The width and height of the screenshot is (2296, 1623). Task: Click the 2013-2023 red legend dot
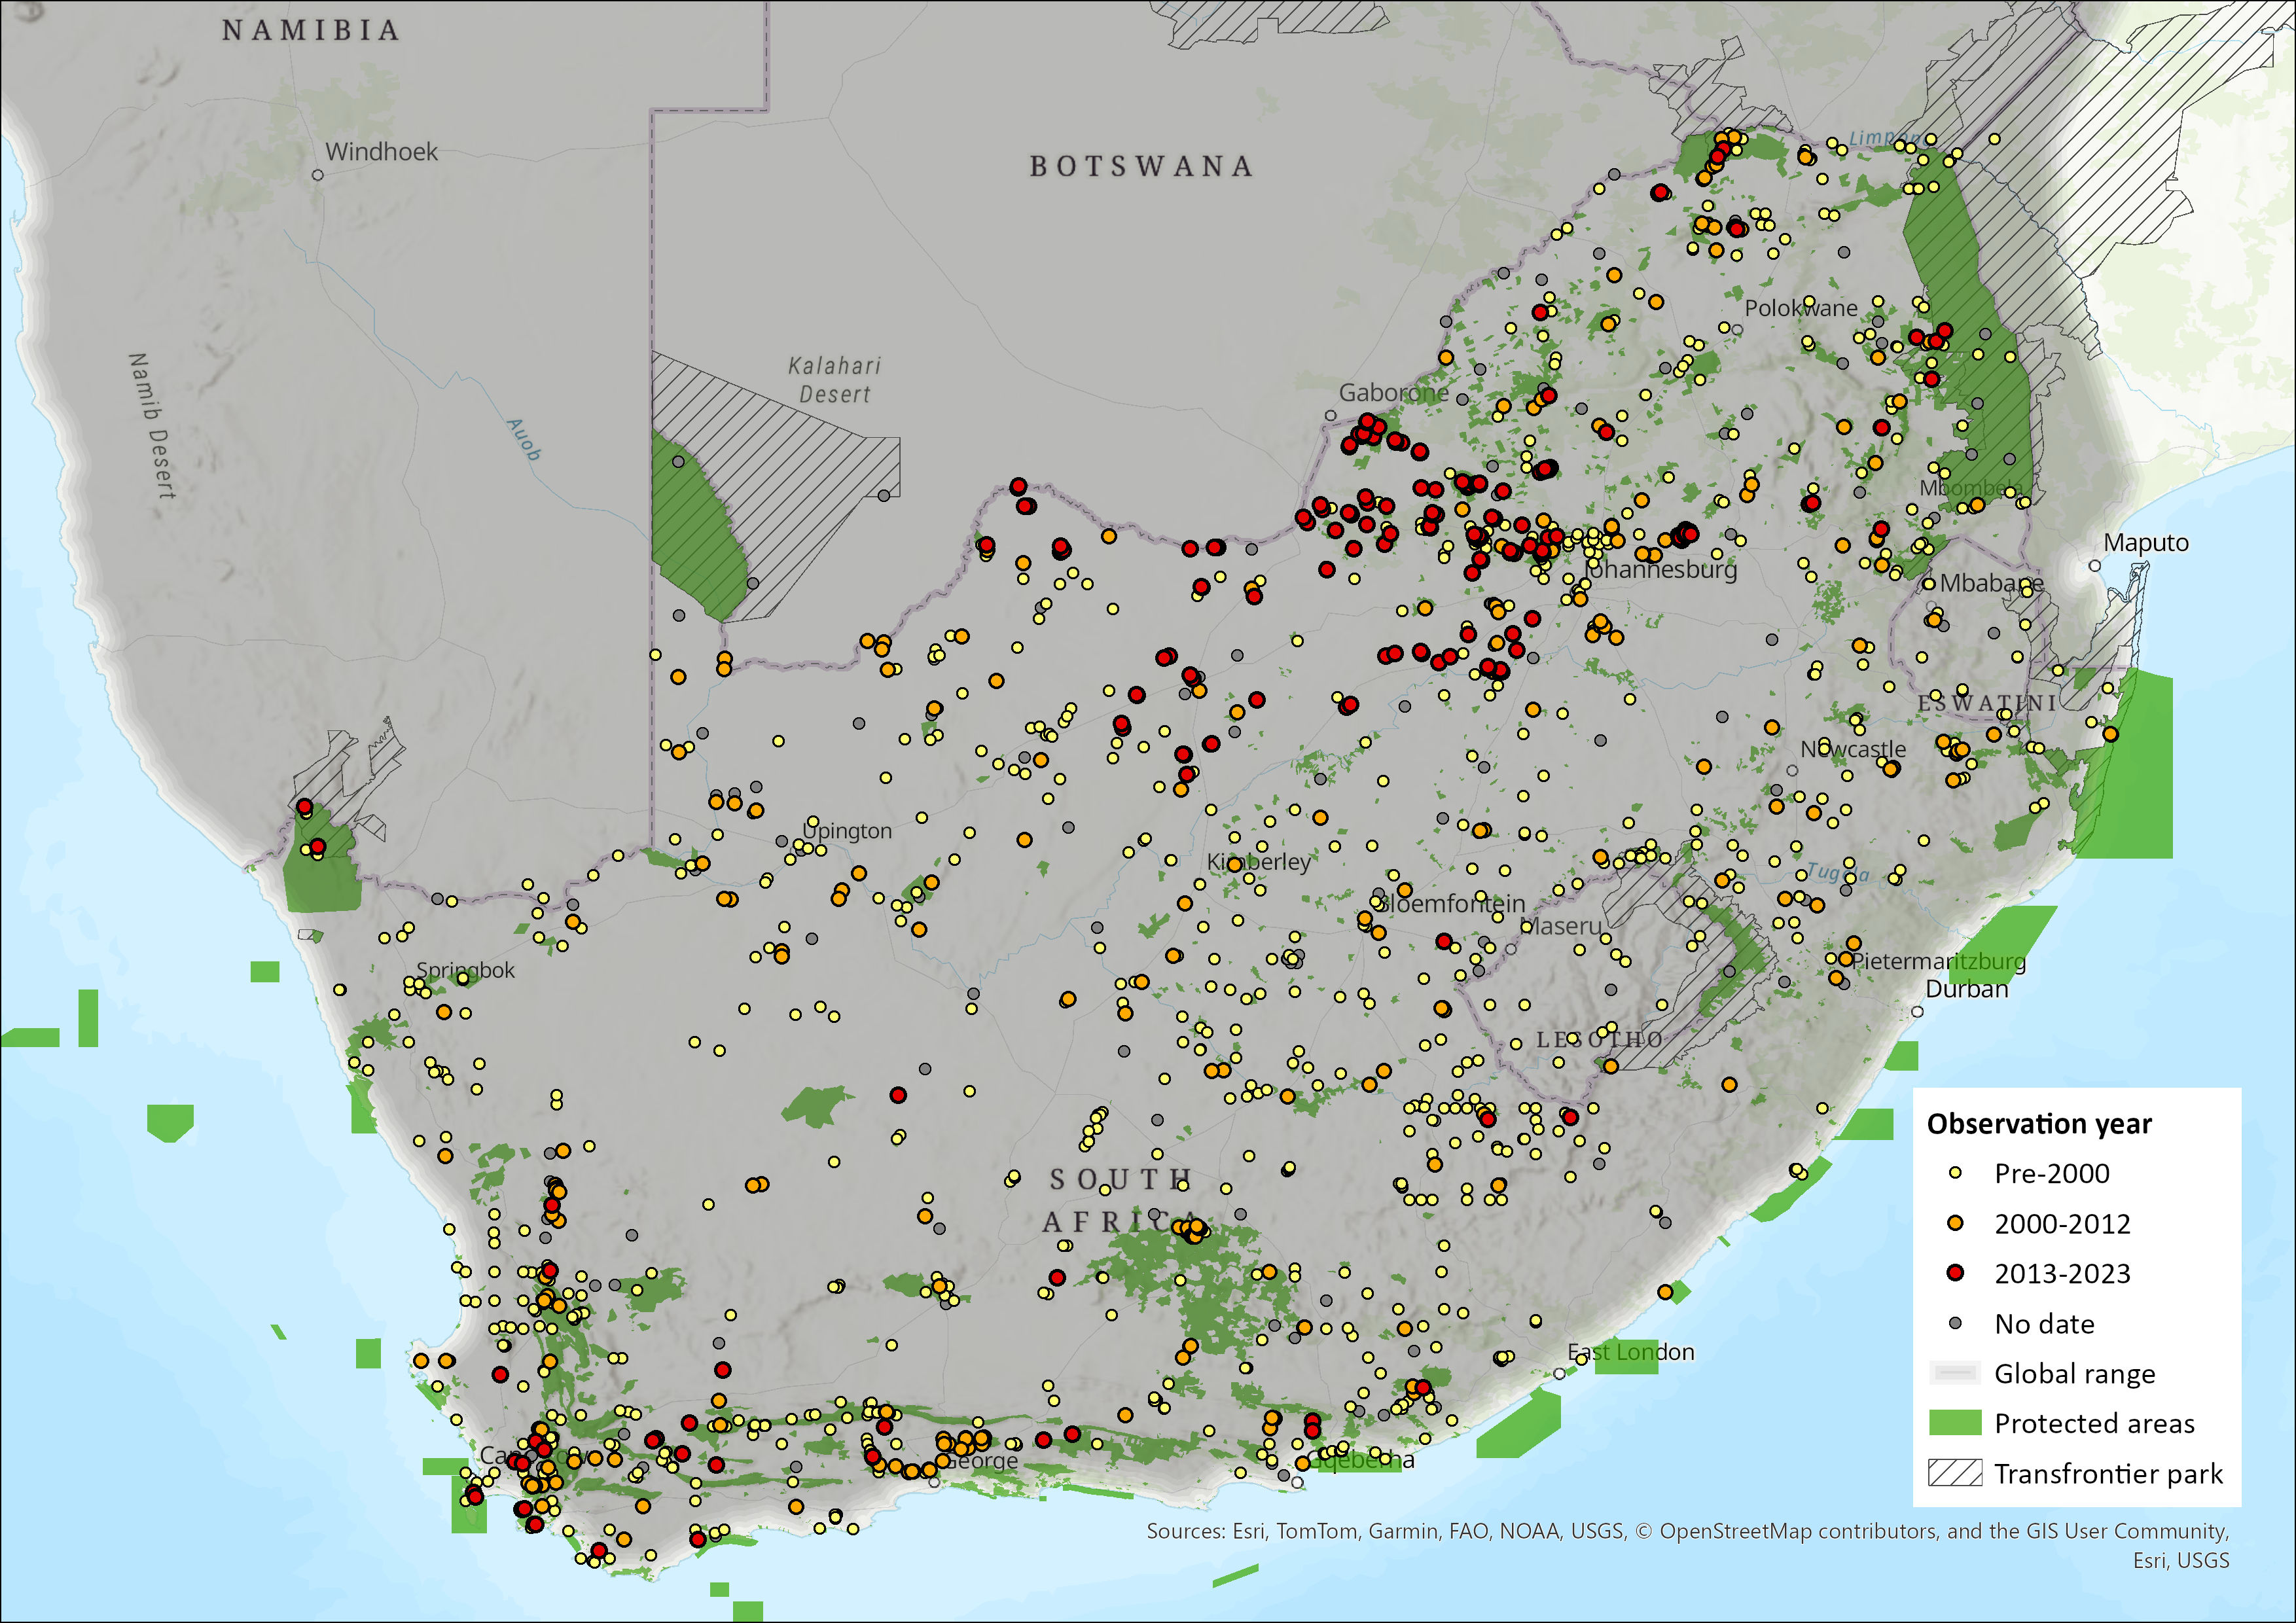pyautogui.click(x=1955, y=1273)
